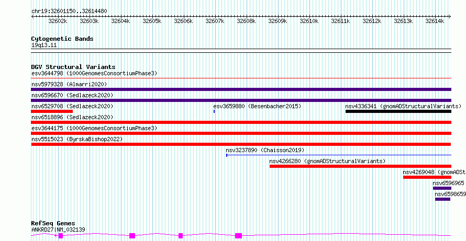Open the nsv6529708 (Sedlazeck2020) label
Image resolution: width=466 pixels, height=241 pixels.
[x=72, y=106]
